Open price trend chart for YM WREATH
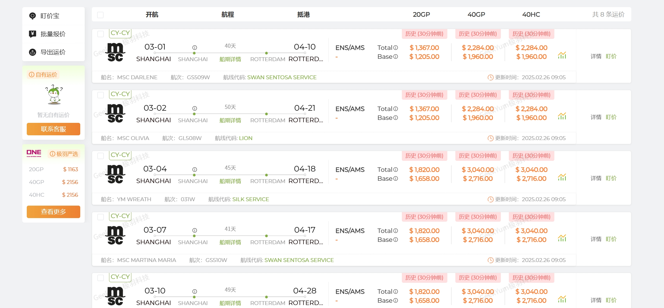Viewport: 664px width, 308px height. pyautogui.click(x=562, y=177)
